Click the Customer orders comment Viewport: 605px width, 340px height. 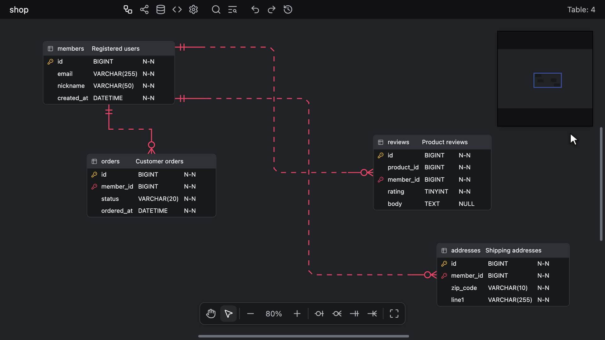tap(159, 161)
